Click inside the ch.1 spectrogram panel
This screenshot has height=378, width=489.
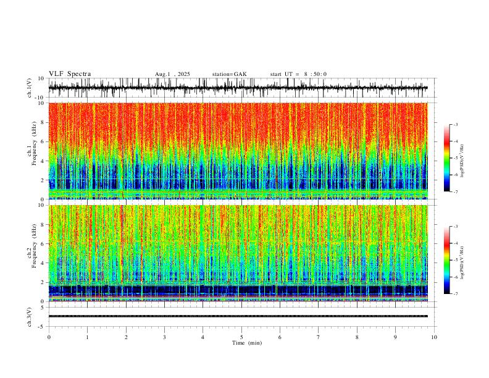click(238, 151)
